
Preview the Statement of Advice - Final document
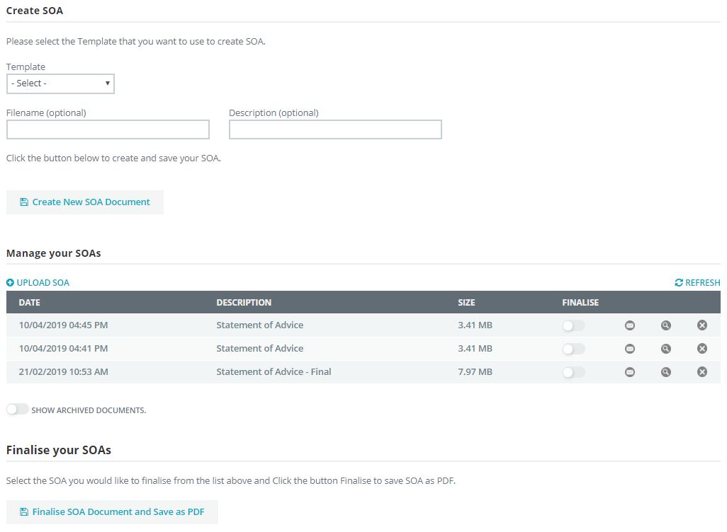click(665, 372)
